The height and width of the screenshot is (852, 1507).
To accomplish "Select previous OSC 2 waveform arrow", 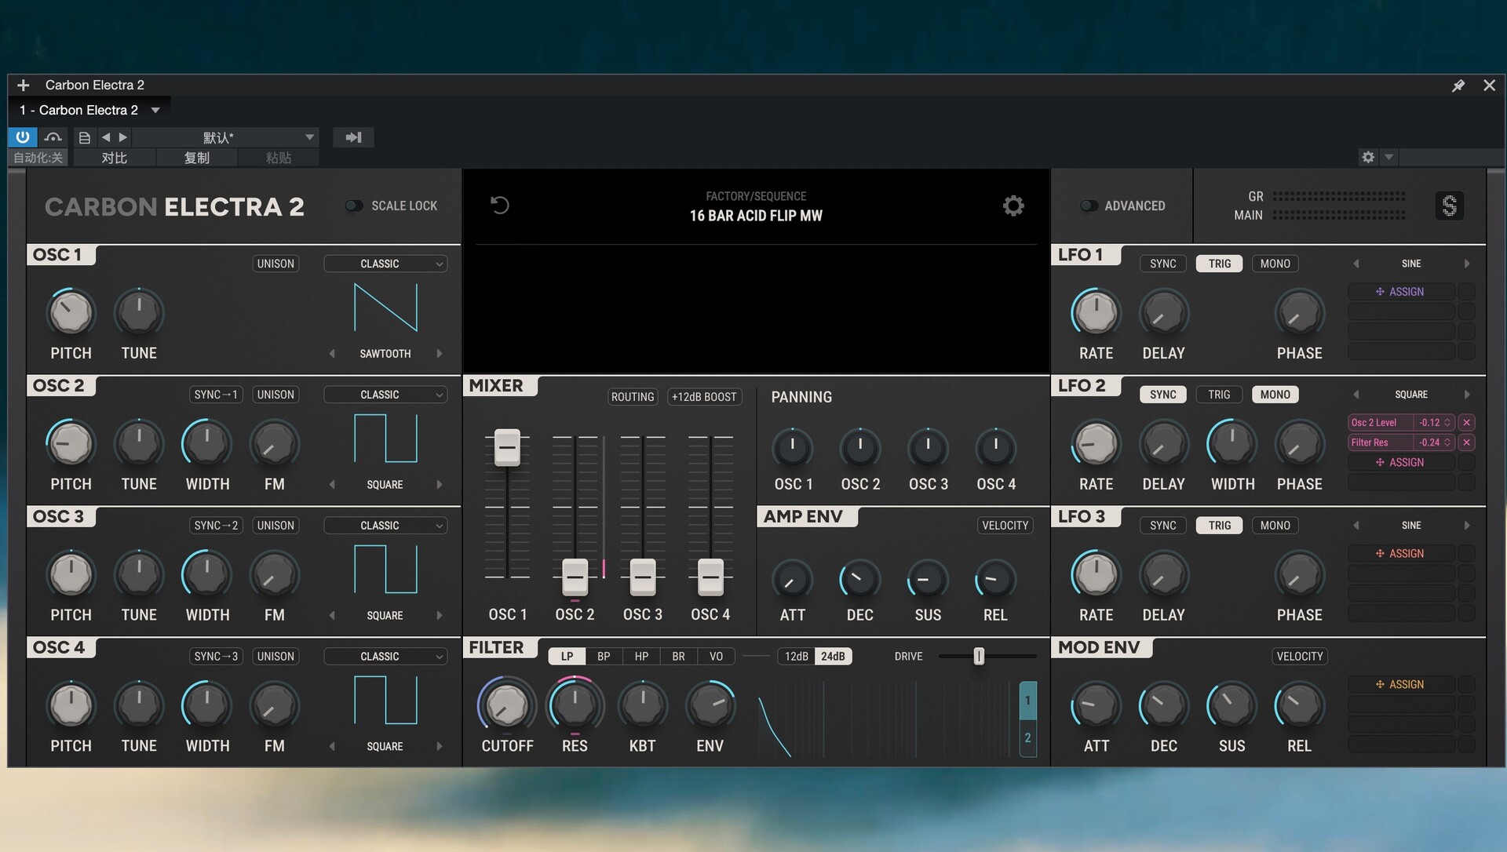I will click(x=332, y=485).
